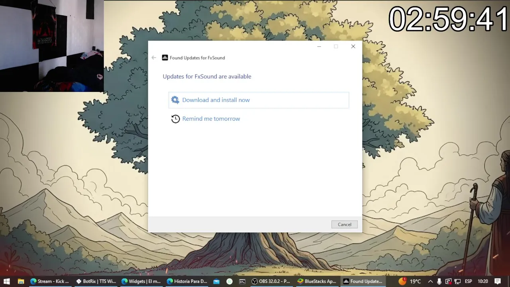Open the green WhatsApp taskbar icon
This screenshot has width=510, height=287.
pos(229,281)
